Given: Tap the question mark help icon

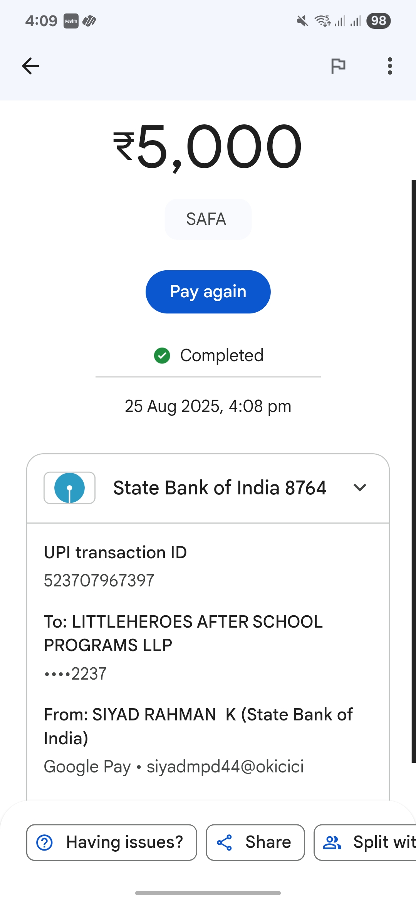Looking at the screenshot, I should click(x=45, y=842).
